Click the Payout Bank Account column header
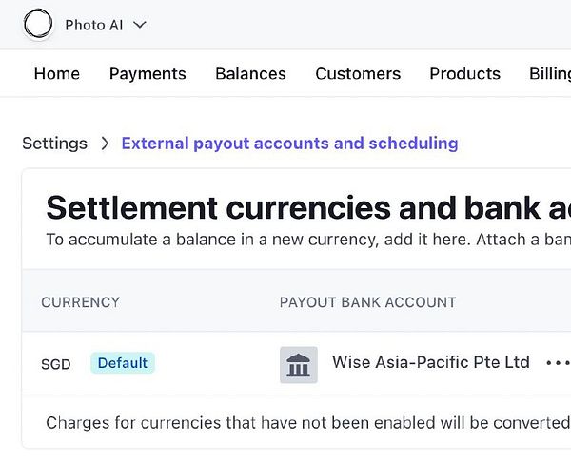This screenshot has height=462, width=571. (367, 302)
